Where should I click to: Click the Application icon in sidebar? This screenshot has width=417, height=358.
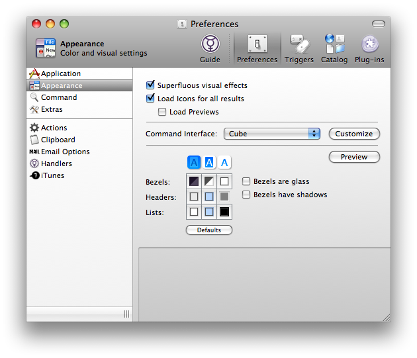[34, 73]
